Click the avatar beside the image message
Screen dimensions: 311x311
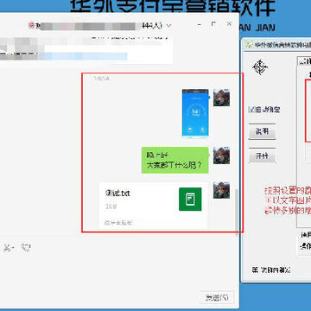tap(221, 98)
